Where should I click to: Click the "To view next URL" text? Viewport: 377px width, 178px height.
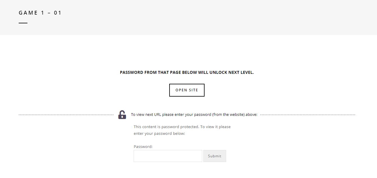click(x=146, y=115)
